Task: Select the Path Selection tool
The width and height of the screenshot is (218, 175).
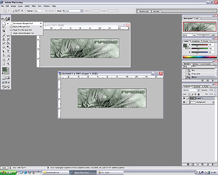Action: (x=3, y=51)
